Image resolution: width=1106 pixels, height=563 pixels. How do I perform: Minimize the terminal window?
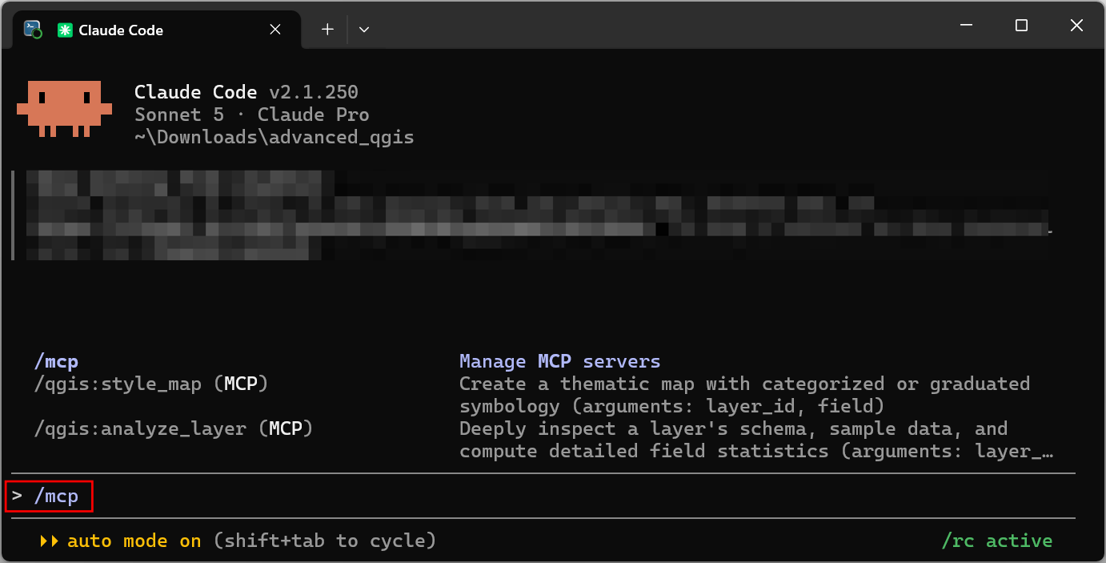click(x=966, y=26)
